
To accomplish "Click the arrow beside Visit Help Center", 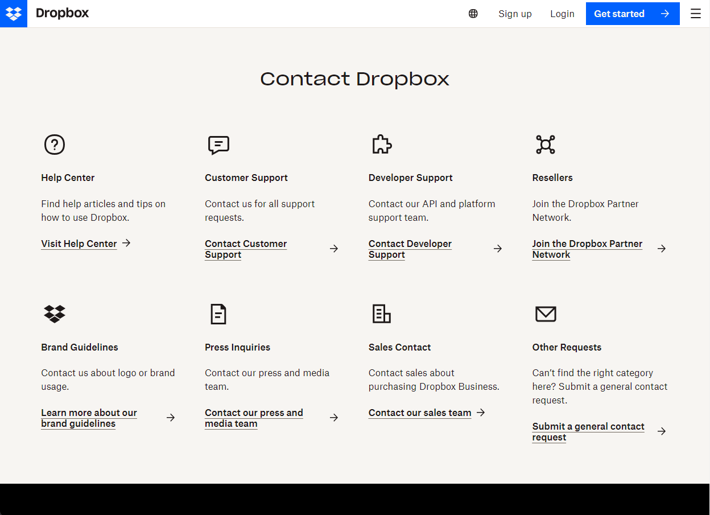I will point(126,243).
